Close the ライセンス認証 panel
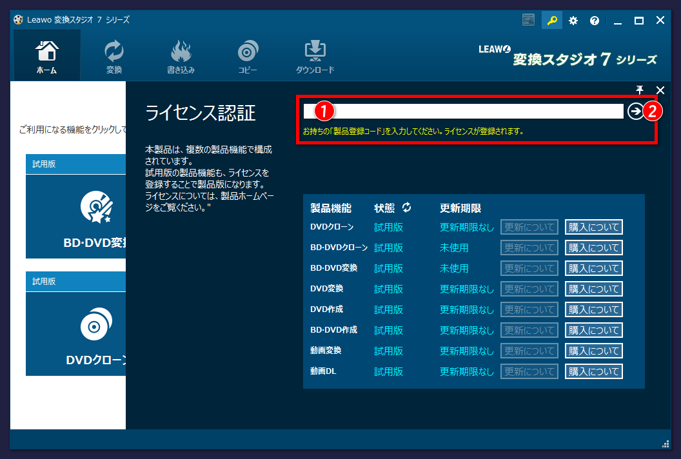 pos(660,90)
